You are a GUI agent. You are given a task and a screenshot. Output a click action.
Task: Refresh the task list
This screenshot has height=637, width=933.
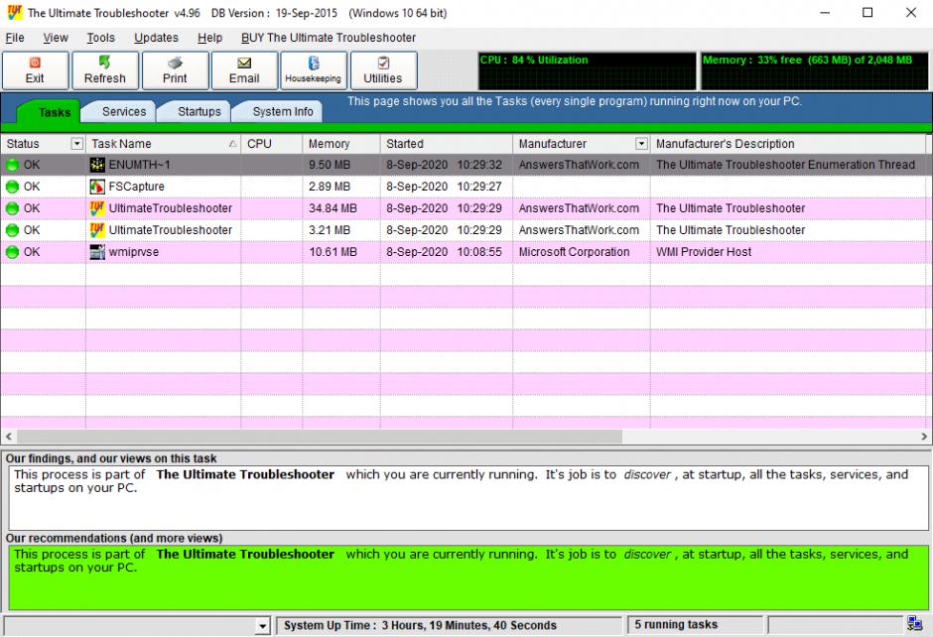coord(105,70)
